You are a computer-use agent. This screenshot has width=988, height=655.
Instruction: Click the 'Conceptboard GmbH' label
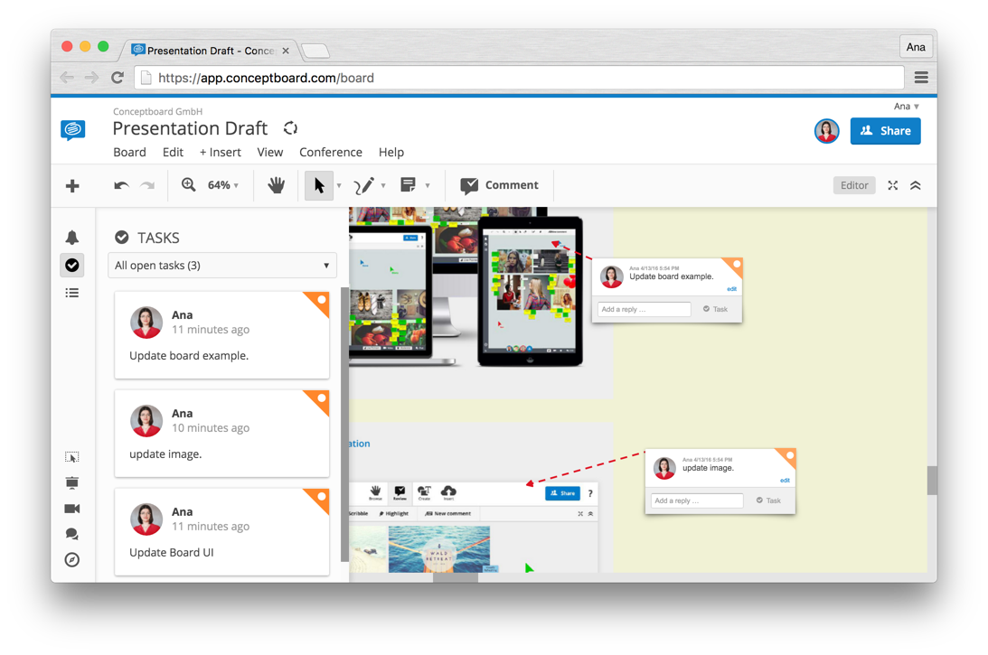tap(157, 111)
